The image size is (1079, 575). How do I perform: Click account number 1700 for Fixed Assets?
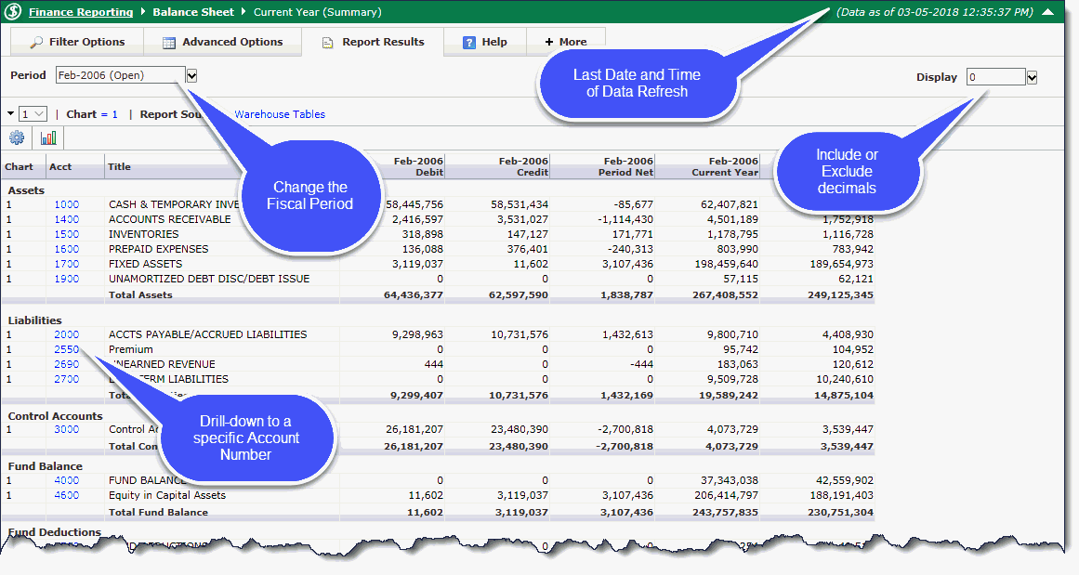66,264
